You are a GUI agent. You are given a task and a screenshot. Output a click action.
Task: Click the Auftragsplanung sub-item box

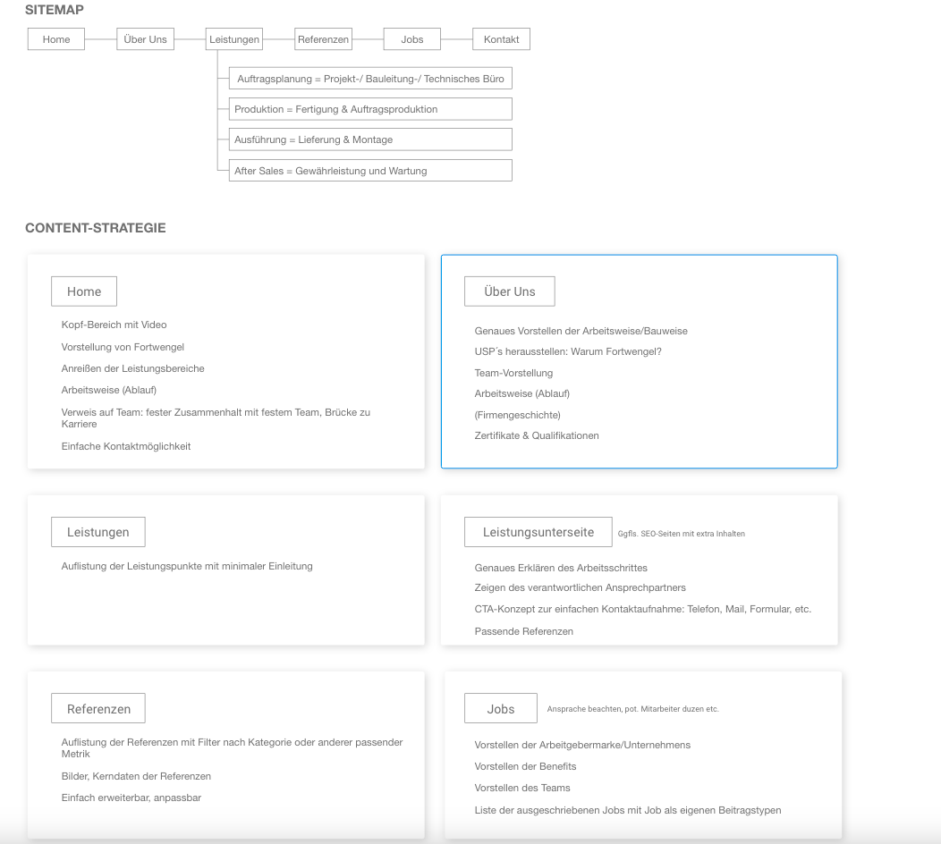tap(370, 79)
